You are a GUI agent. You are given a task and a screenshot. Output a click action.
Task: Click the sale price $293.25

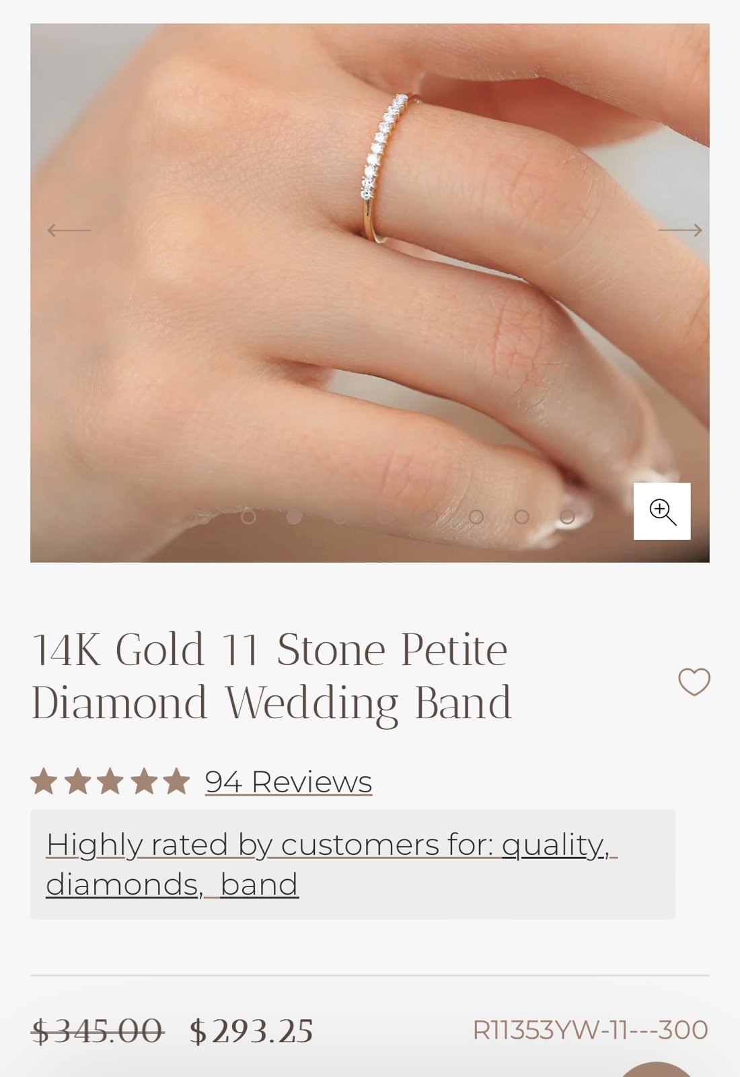(x=252, y=1031)
